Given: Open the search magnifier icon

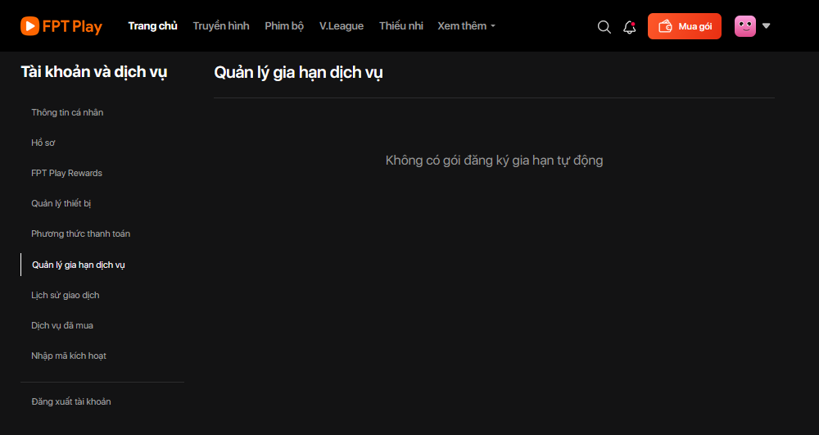Looking at the screenshot, I should [604, 27].
